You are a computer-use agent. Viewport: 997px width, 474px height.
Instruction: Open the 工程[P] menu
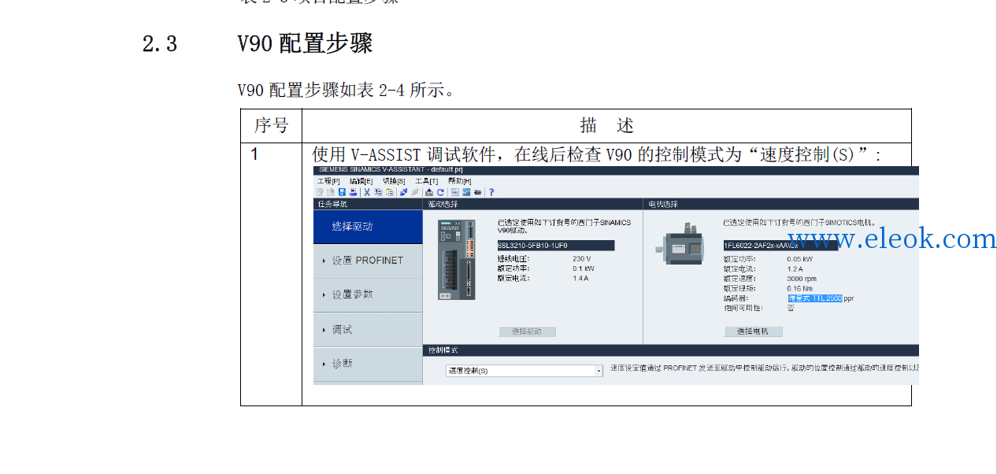click(x=328, y=181)
